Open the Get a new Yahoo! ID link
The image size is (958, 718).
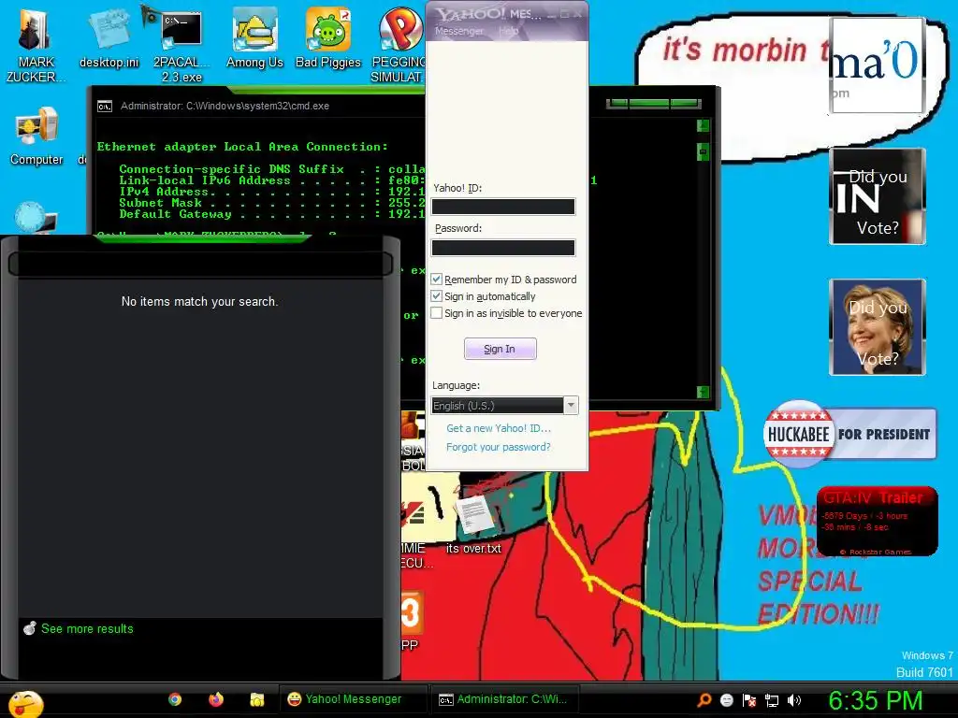(499, 428)
